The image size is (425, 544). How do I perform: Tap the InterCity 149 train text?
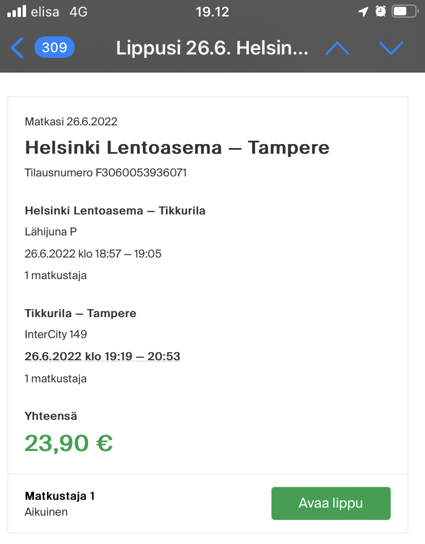(56, 334)
